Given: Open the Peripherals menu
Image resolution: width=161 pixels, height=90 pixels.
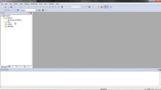Looking at the screenshot, I should click(34, 4).
